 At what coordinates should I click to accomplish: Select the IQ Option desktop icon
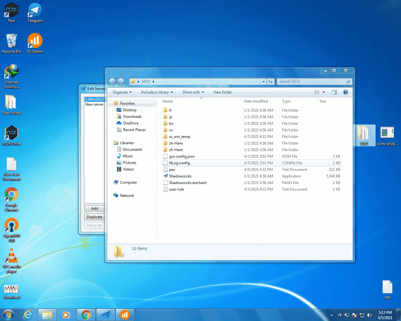click(35, 43)
